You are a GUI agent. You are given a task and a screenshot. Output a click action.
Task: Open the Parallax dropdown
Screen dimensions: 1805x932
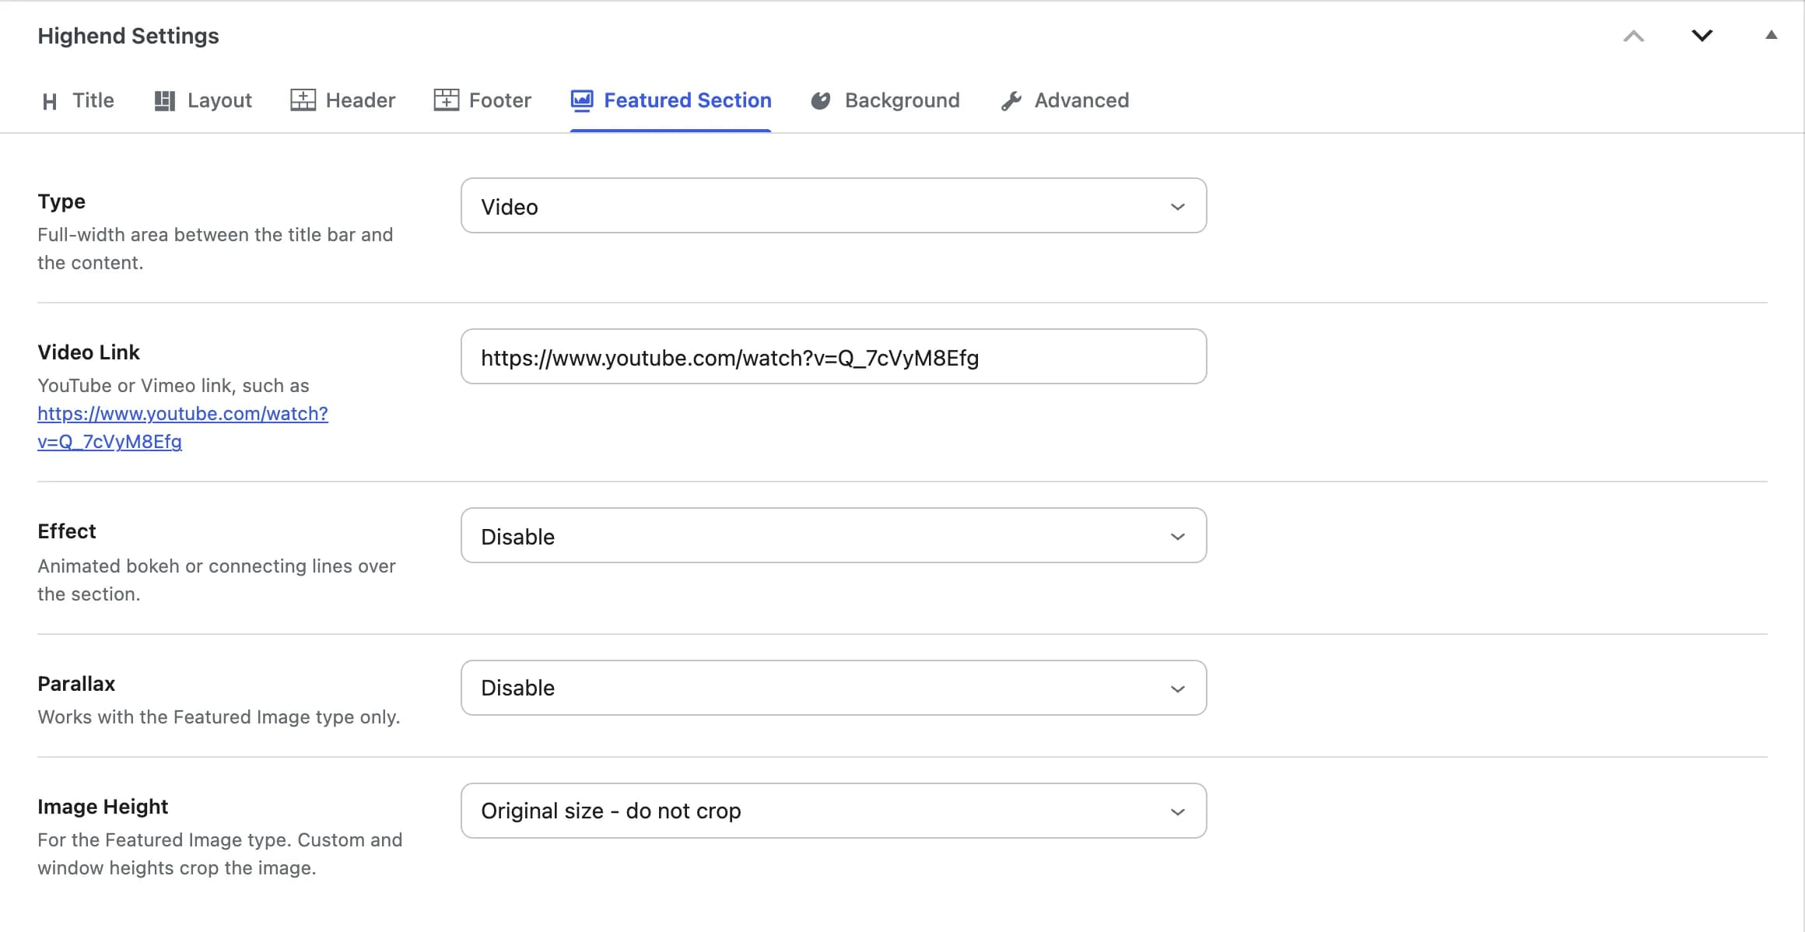(x=833, y=688)
